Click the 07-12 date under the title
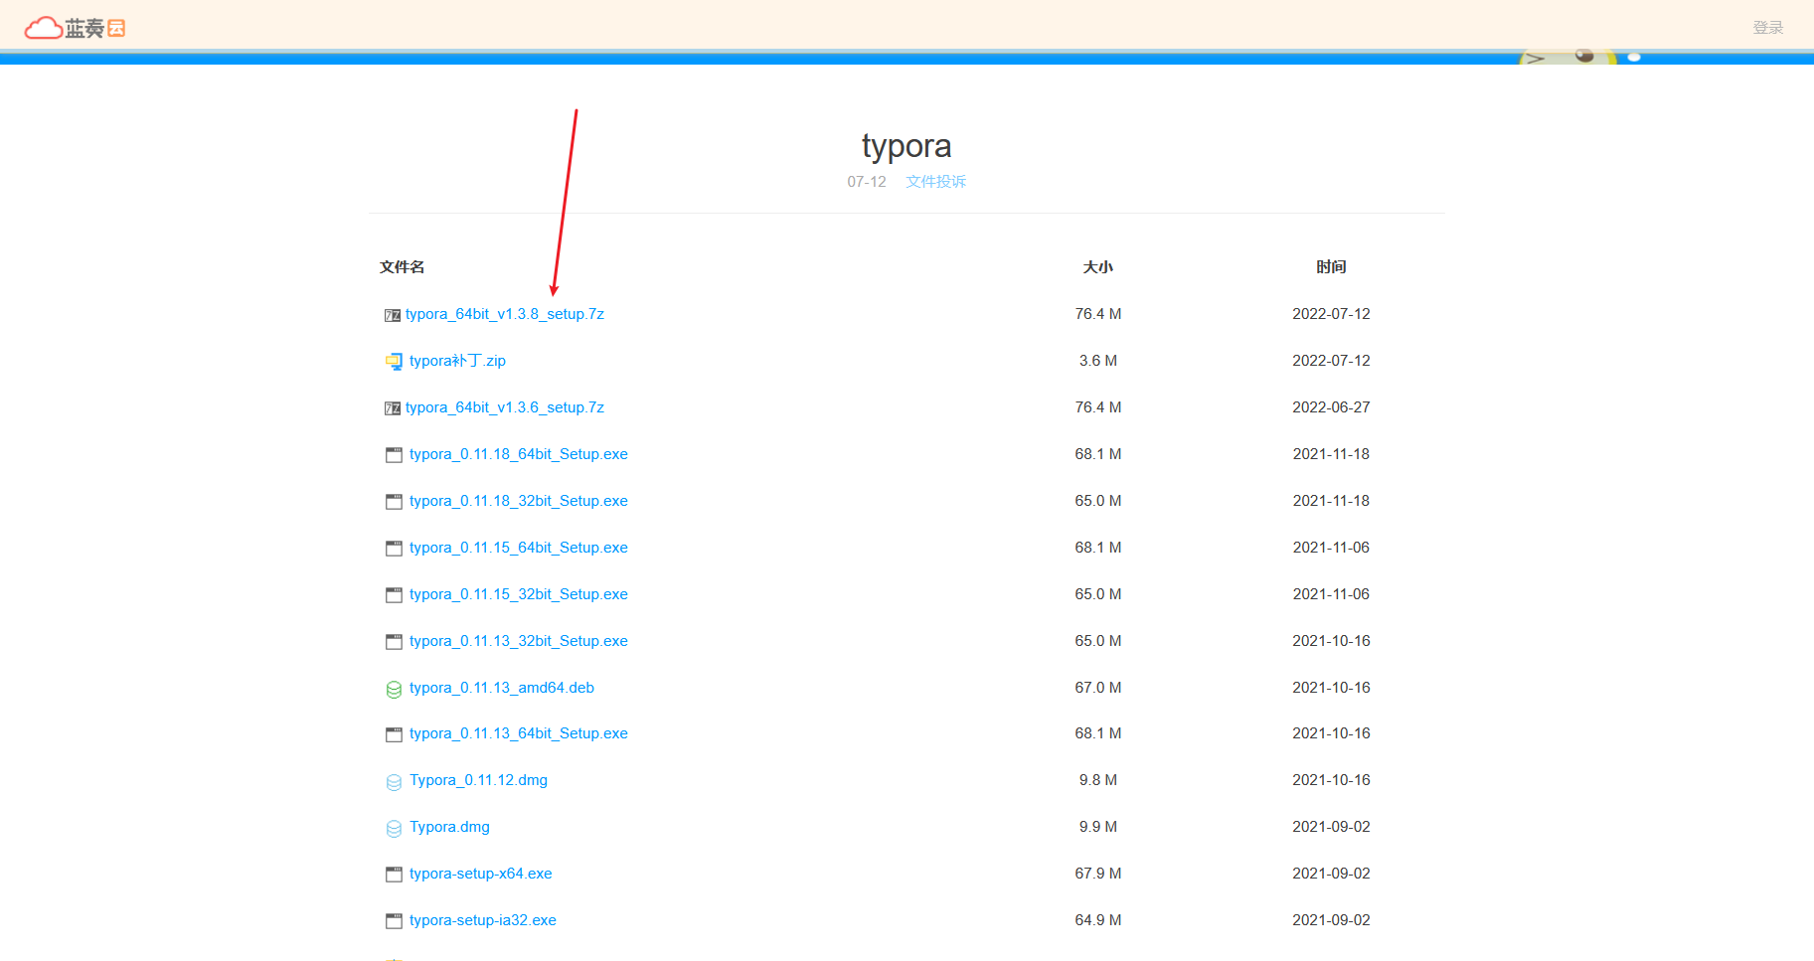1814x961 pixels. [867, 181]
